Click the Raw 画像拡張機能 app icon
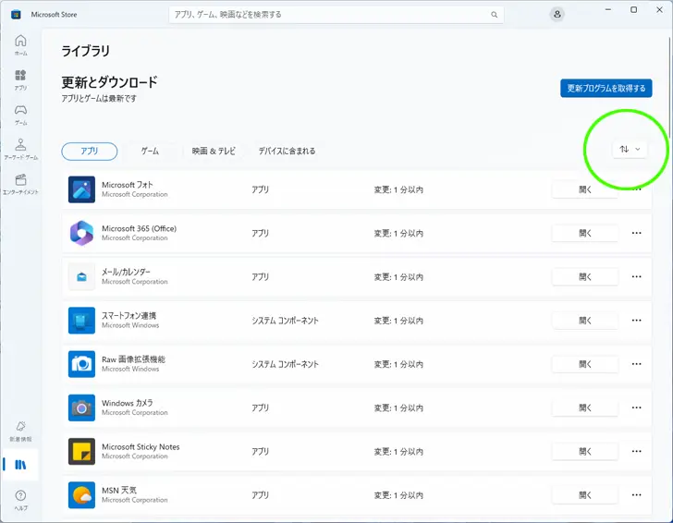 point(81,364)
